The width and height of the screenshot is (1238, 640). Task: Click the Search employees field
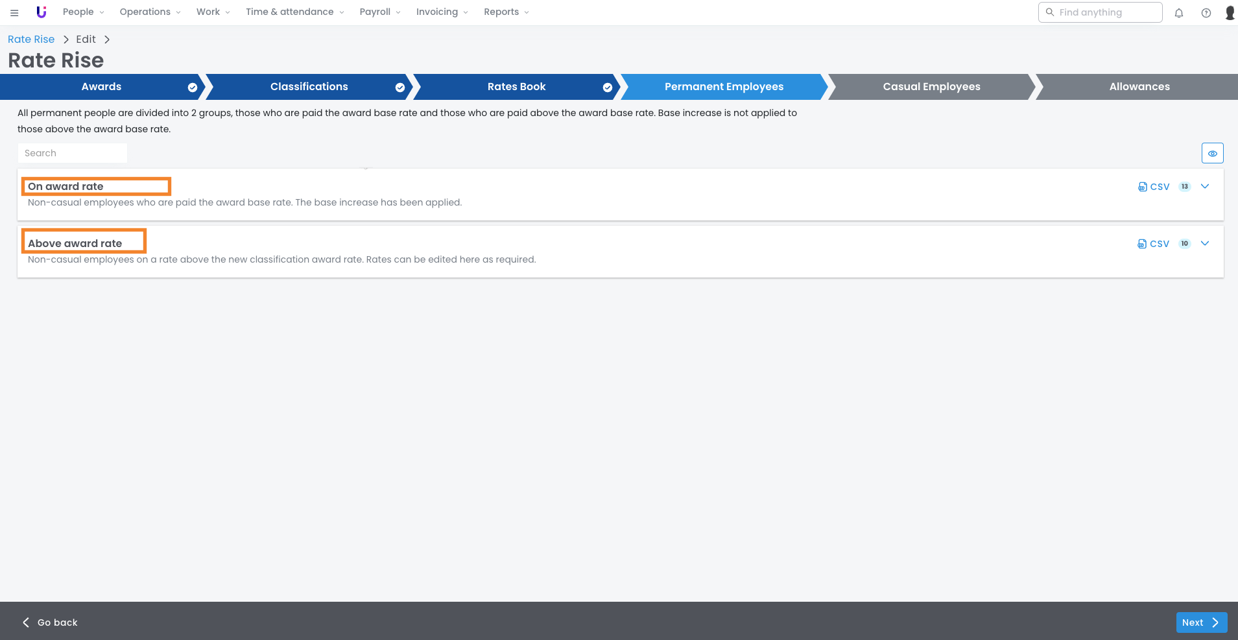tap(73, 153)
